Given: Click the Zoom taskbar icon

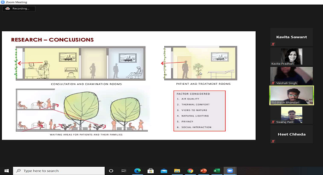Looking at the screenshot, I should tap(230, 171).
